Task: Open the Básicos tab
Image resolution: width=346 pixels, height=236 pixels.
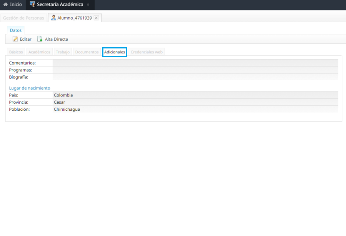Action: [16, 52]
